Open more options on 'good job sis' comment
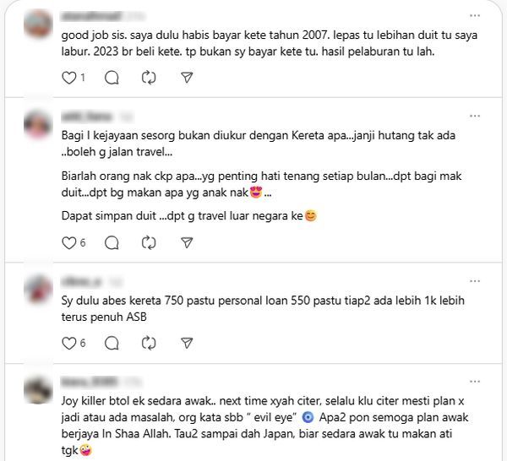 pyautogui.click(x=475, y=15)
